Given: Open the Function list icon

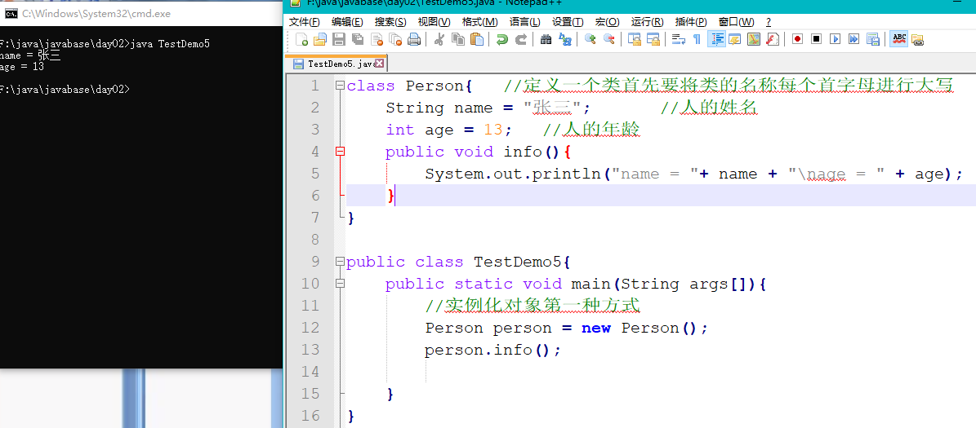Looking at the screenshot, I should click(773, 40).
